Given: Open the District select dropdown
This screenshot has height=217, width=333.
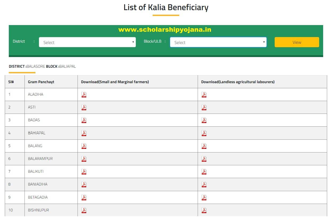Looking at the screenshot, I should [87, 42].
